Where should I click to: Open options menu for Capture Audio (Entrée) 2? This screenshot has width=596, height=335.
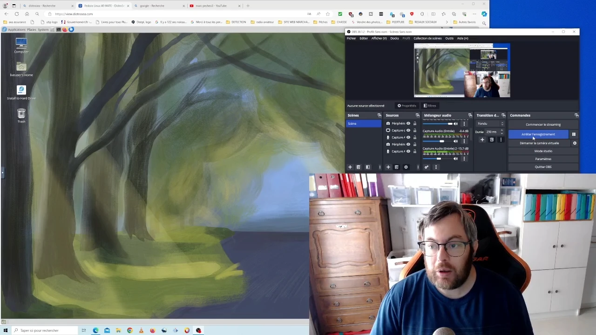464,159
